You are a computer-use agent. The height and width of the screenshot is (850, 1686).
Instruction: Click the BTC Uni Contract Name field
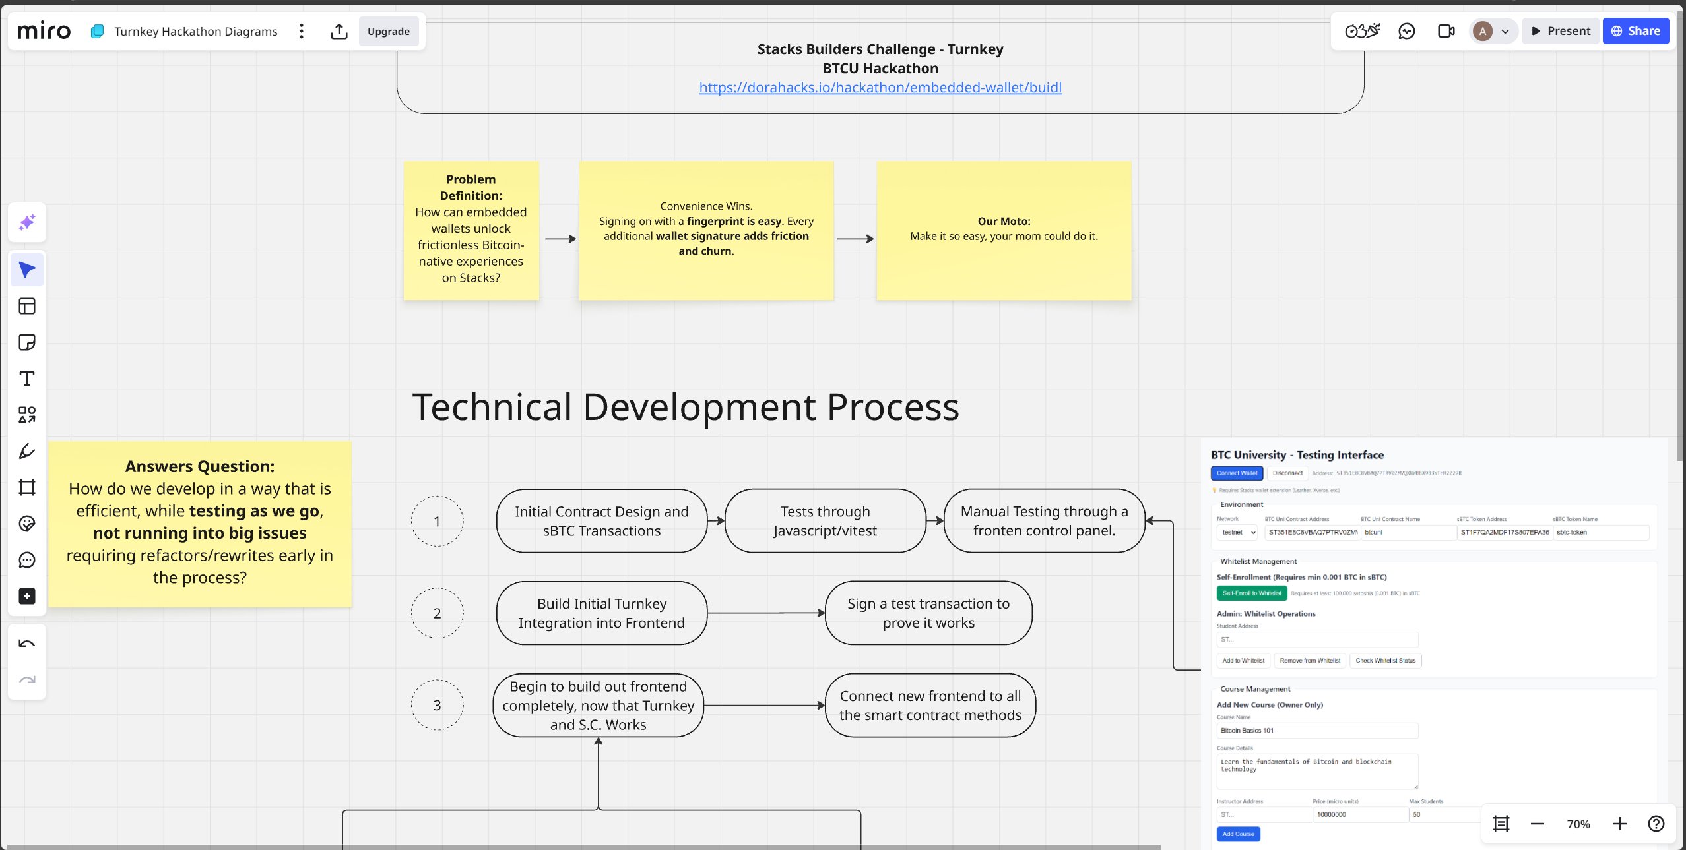(x=1408, y=532)
